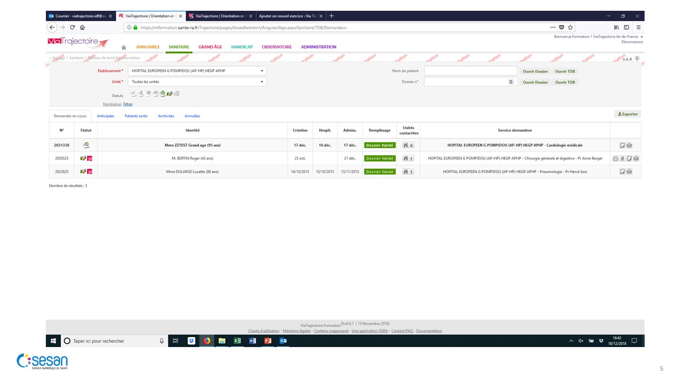Image resolution: width=691 pixels, height=388 pixels.
Task: Open the GRAND ÂGE menu
Action: 210,47
